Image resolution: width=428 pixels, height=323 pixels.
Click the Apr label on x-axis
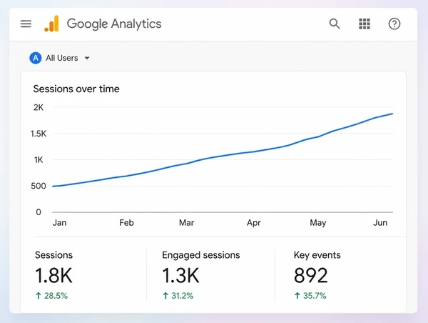(x=254, y=223)
